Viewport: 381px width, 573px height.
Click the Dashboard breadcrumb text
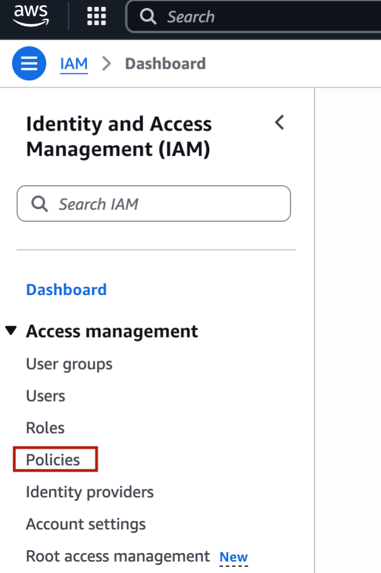pyautogui.click(x=166, y=64)
